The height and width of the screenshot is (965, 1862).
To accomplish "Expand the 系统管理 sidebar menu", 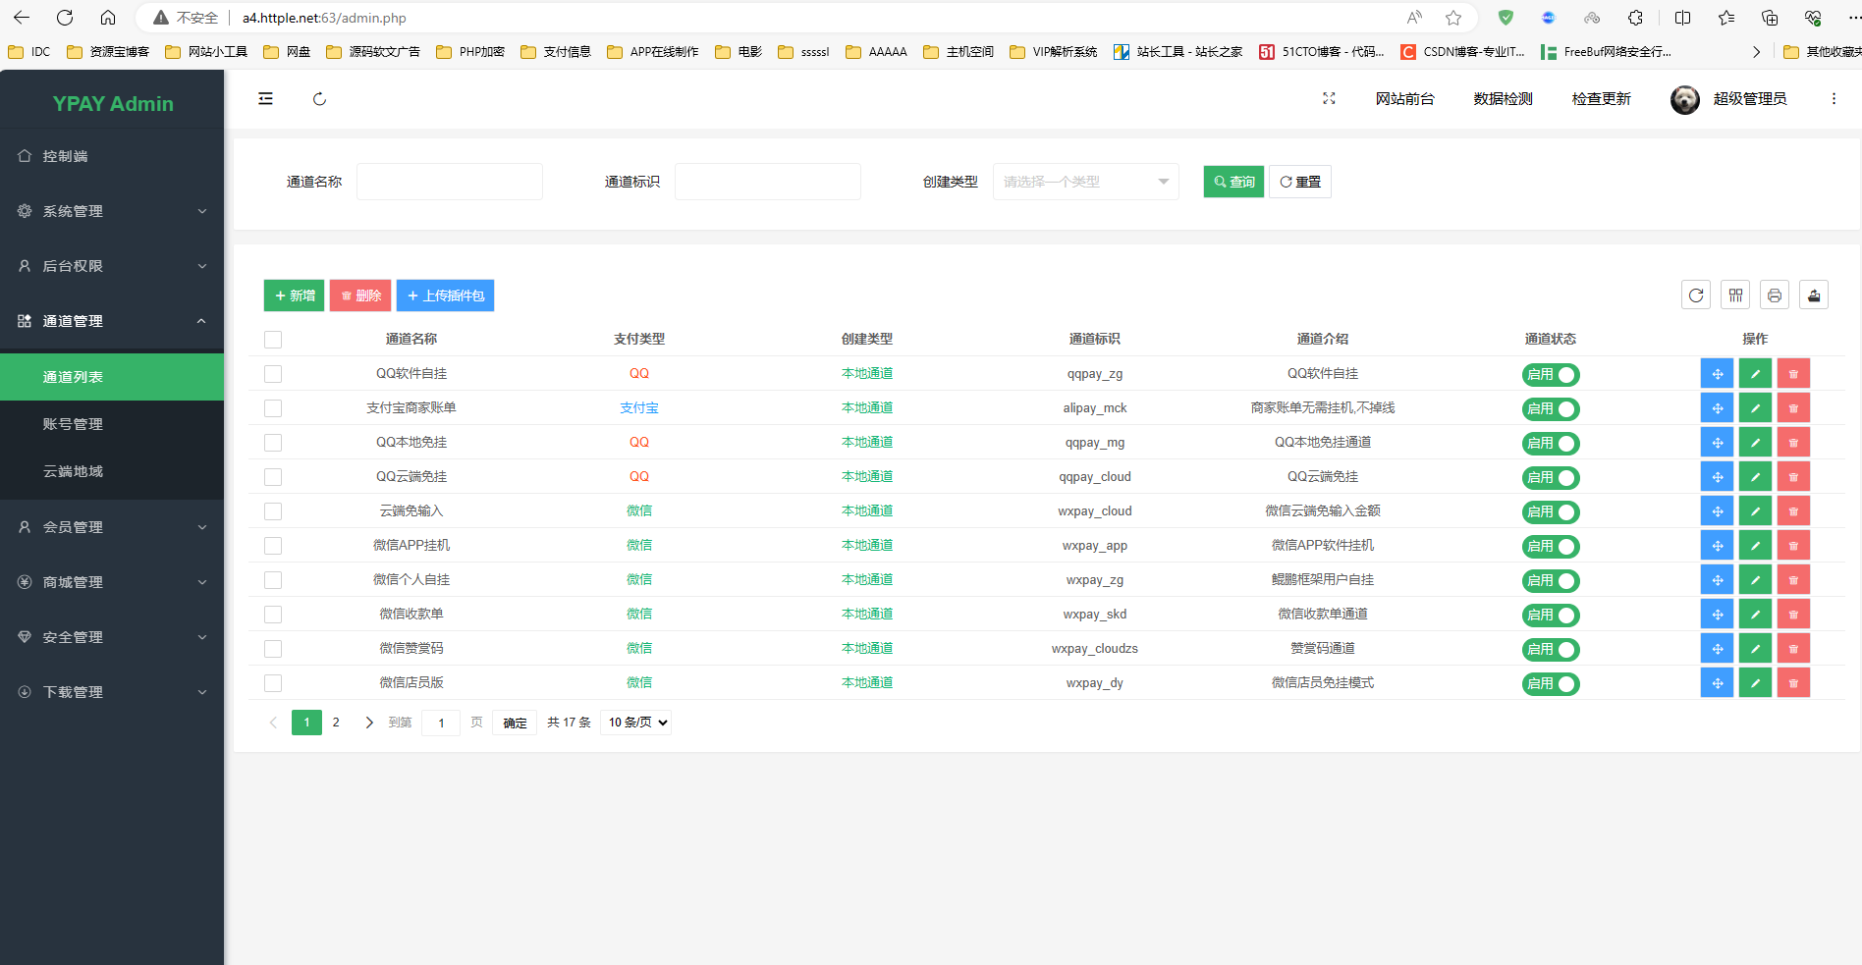I will (112, 211).
